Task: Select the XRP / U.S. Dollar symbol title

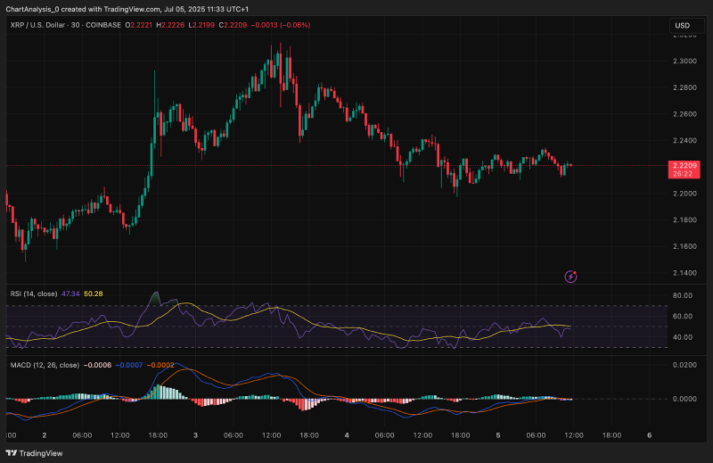Action: 38,25
